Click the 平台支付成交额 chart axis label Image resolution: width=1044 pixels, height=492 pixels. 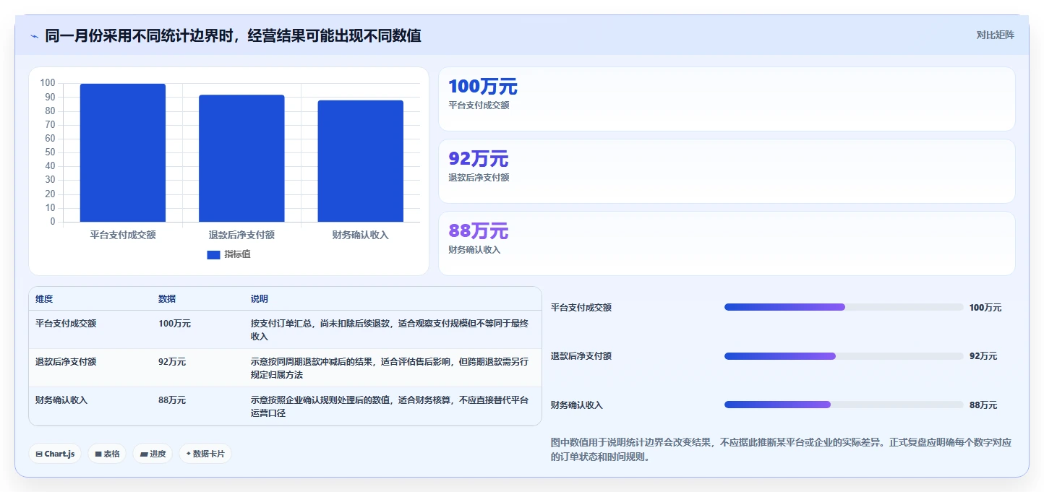123,235
